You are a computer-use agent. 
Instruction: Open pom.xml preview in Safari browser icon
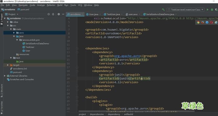207,22
